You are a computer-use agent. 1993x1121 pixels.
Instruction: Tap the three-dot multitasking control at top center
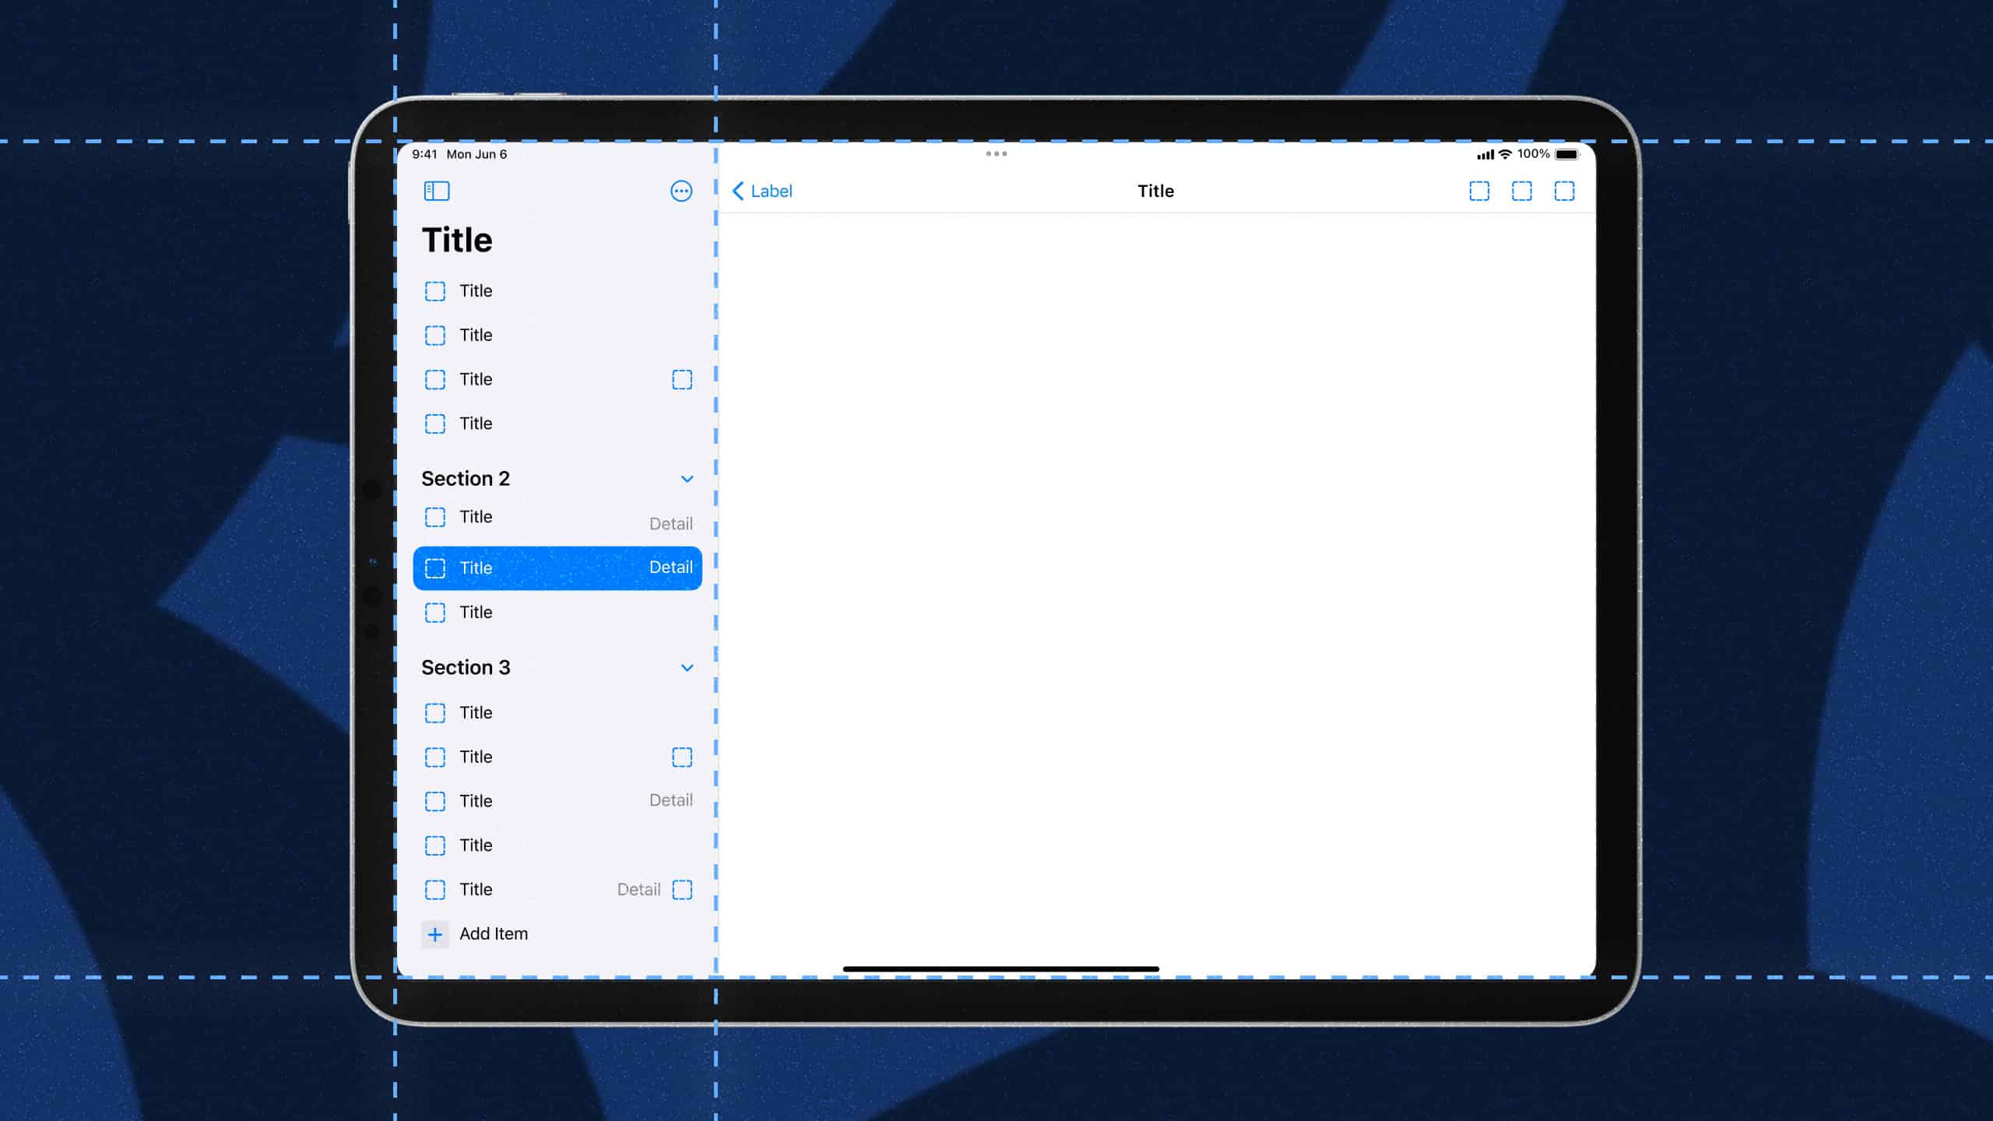click(996, 153)
